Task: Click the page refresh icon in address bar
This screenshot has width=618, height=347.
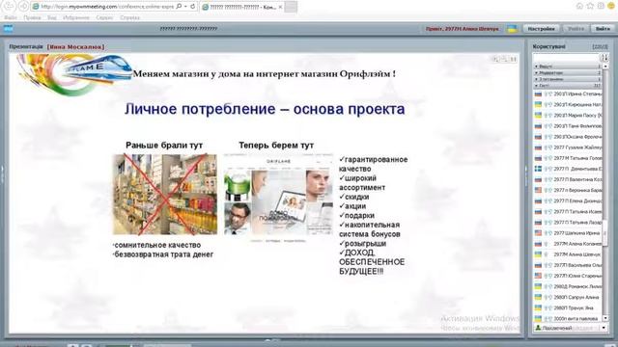Action: pyautogui.click(x=193, y=7)
